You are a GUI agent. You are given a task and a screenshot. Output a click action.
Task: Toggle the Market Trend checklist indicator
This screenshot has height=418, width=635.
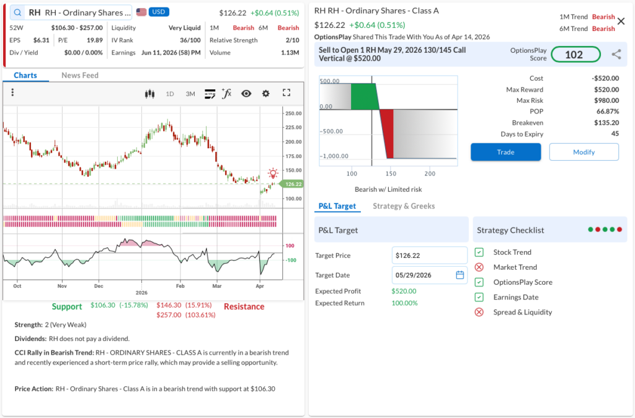(479, 267)
